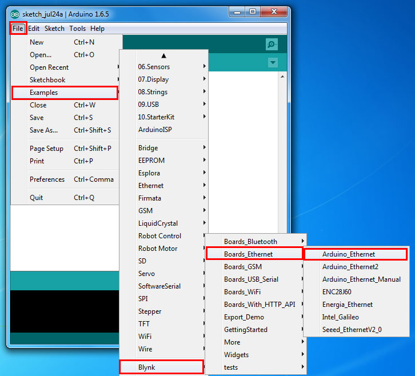Screen dimensions: 415x376
Task: Choose Close in File menu
Action: coord(65,105)
